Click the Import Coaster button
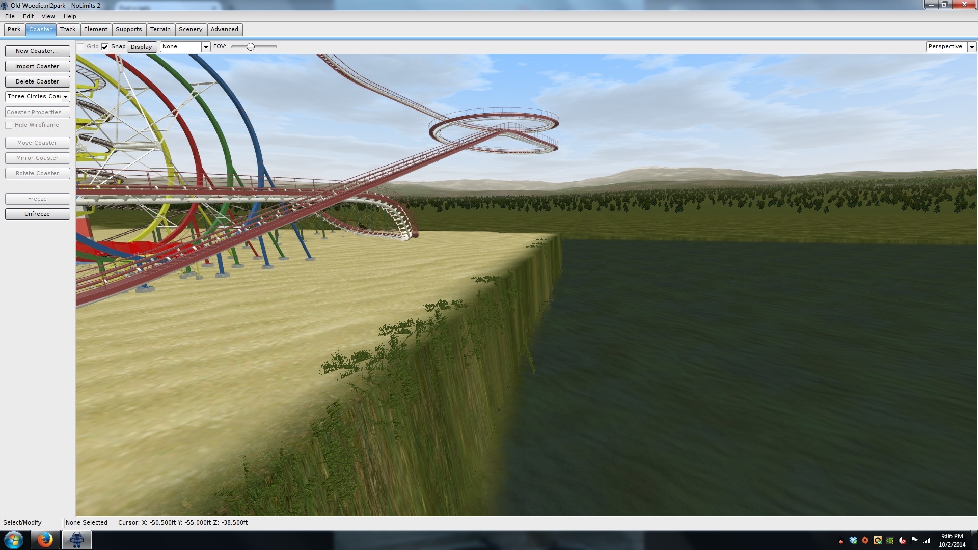 click(37, 66)
